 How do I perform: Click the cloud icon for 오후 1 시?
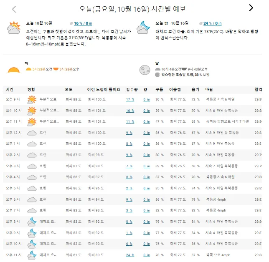coord(32,144)
